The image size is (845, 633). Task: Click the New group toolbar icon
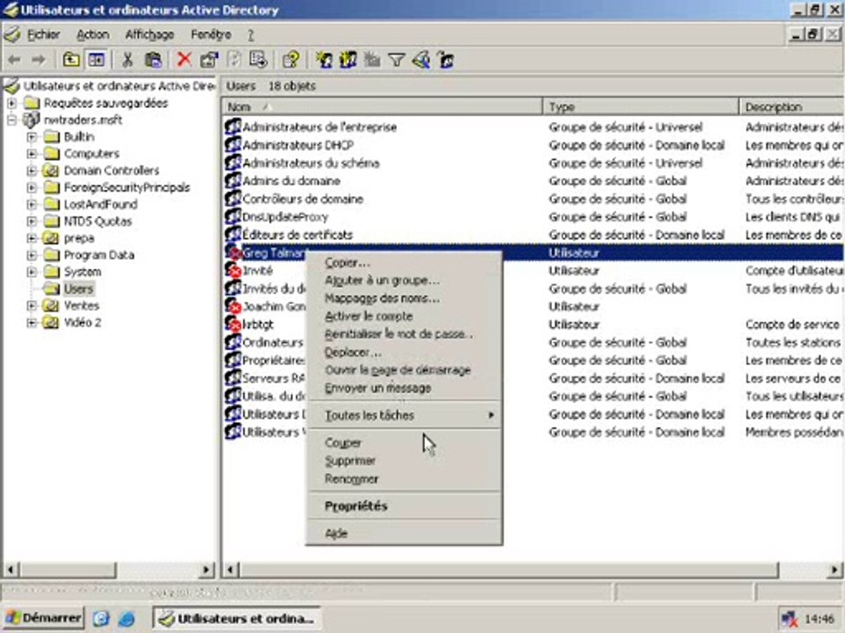[349, 60]
